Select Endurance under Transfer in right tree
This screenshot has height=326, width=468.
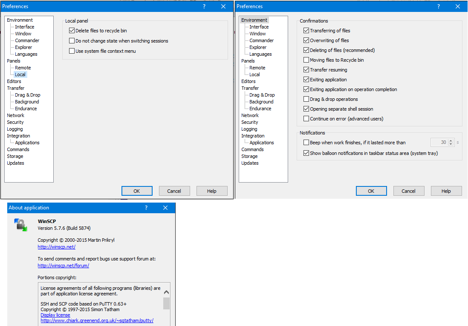click(x=260, y=109)
